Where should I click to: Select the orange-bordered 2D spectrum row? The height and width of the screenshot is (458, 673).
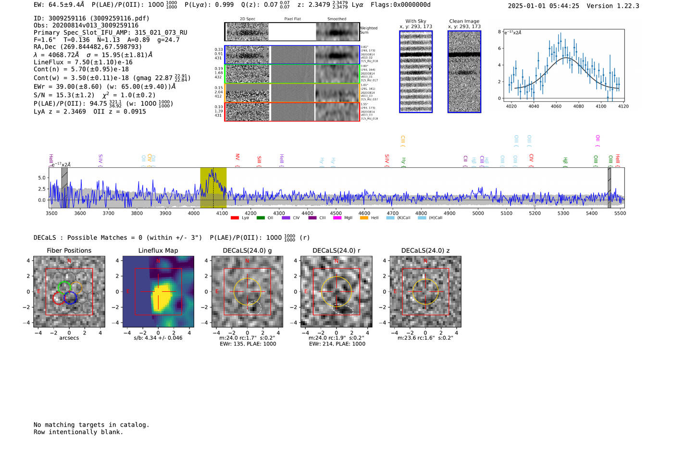coord(292,93)
